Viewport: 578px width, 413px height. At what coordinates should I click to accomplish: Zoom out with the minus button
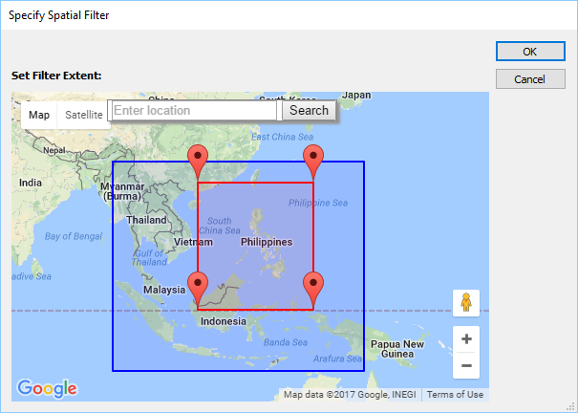pyautogui.click(x=466, y=365)
